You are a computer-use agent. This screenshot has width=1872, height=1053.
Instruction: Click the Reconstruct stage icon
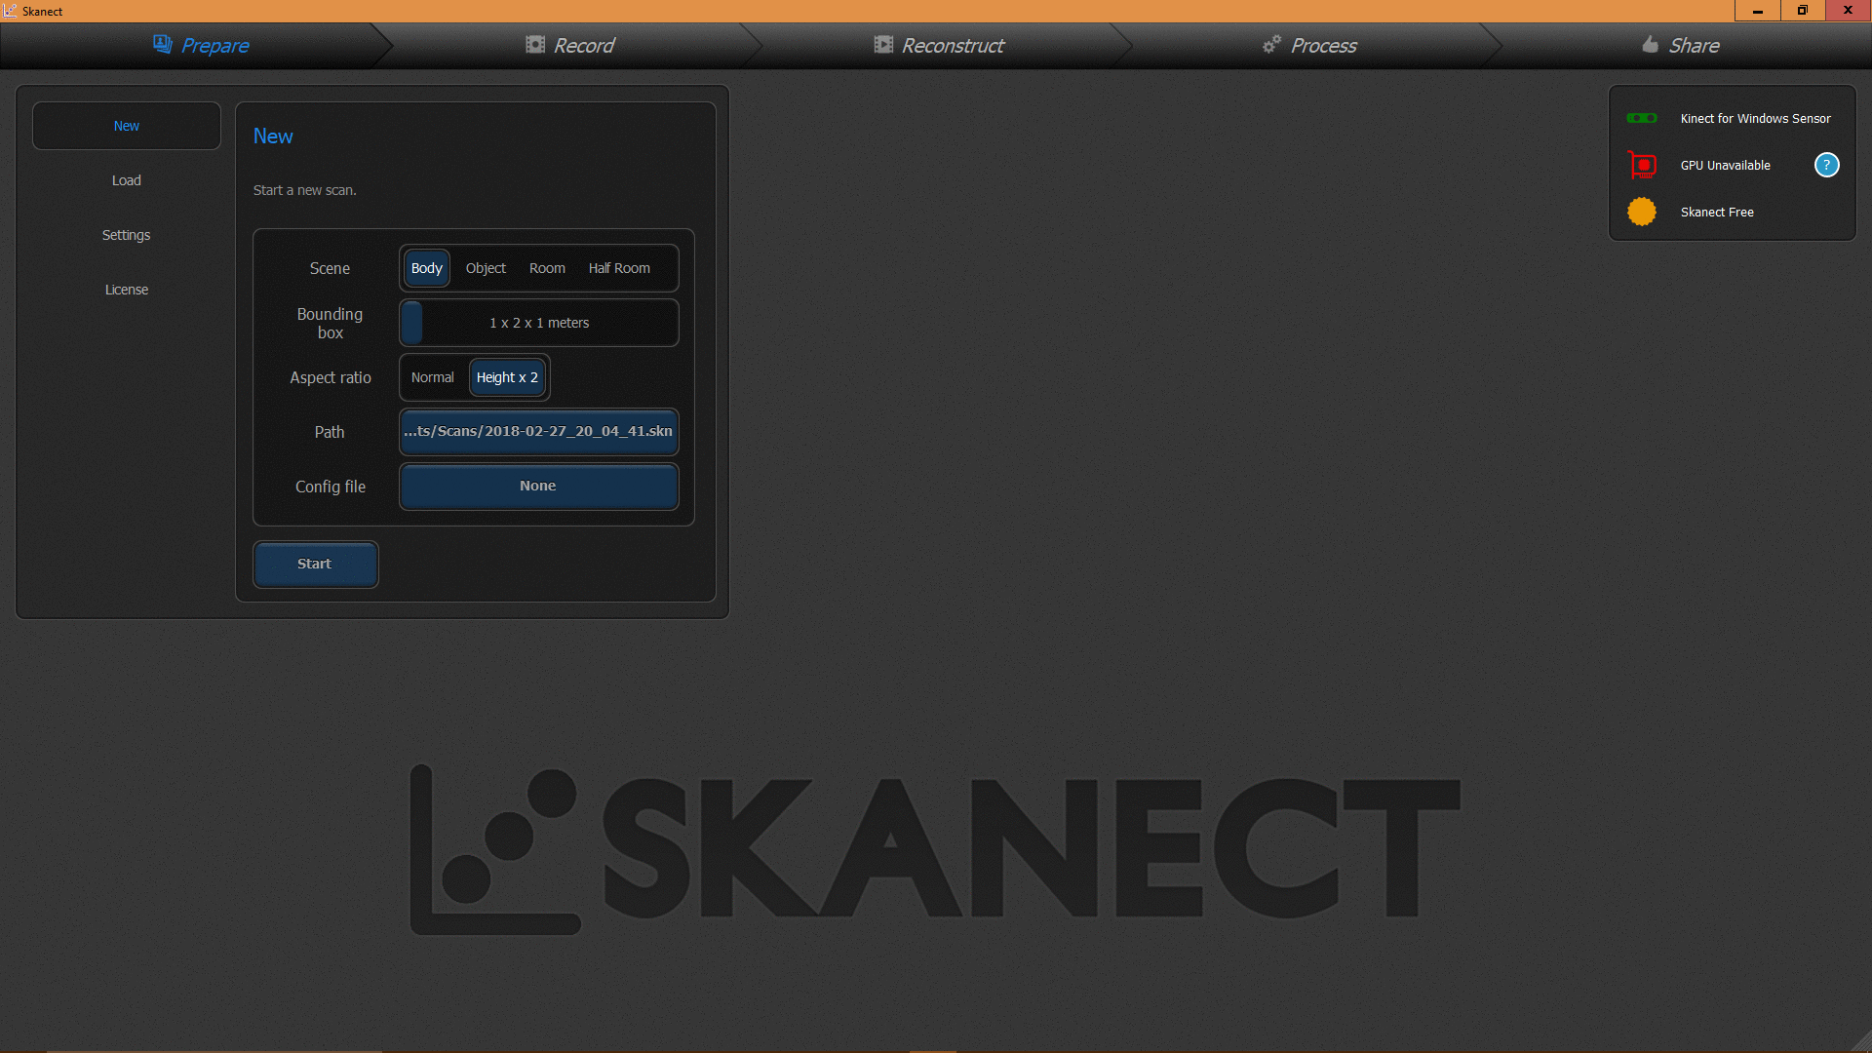tap(883, 44)
